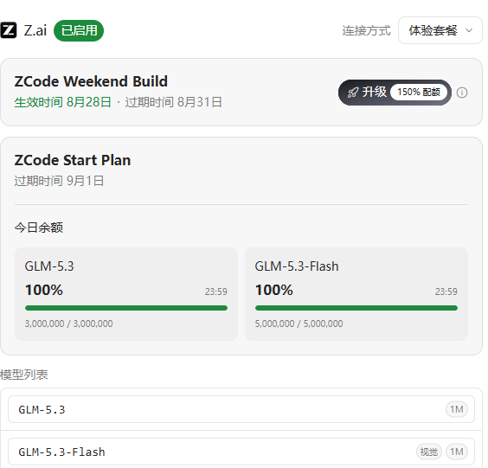This screenshot has height=468, width=488.
Task: Click the ZCode Start Plan heading
Action: (73, 160)
